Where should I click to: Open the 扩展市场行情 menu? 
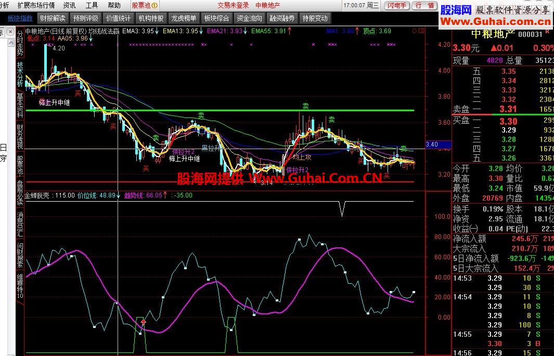coord(36,5)
